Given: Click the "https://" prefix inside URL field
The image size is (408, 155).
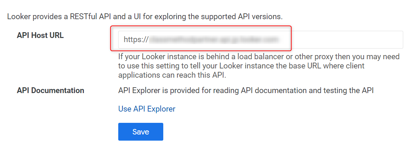Looking at the screenshot, I should 136,40.
